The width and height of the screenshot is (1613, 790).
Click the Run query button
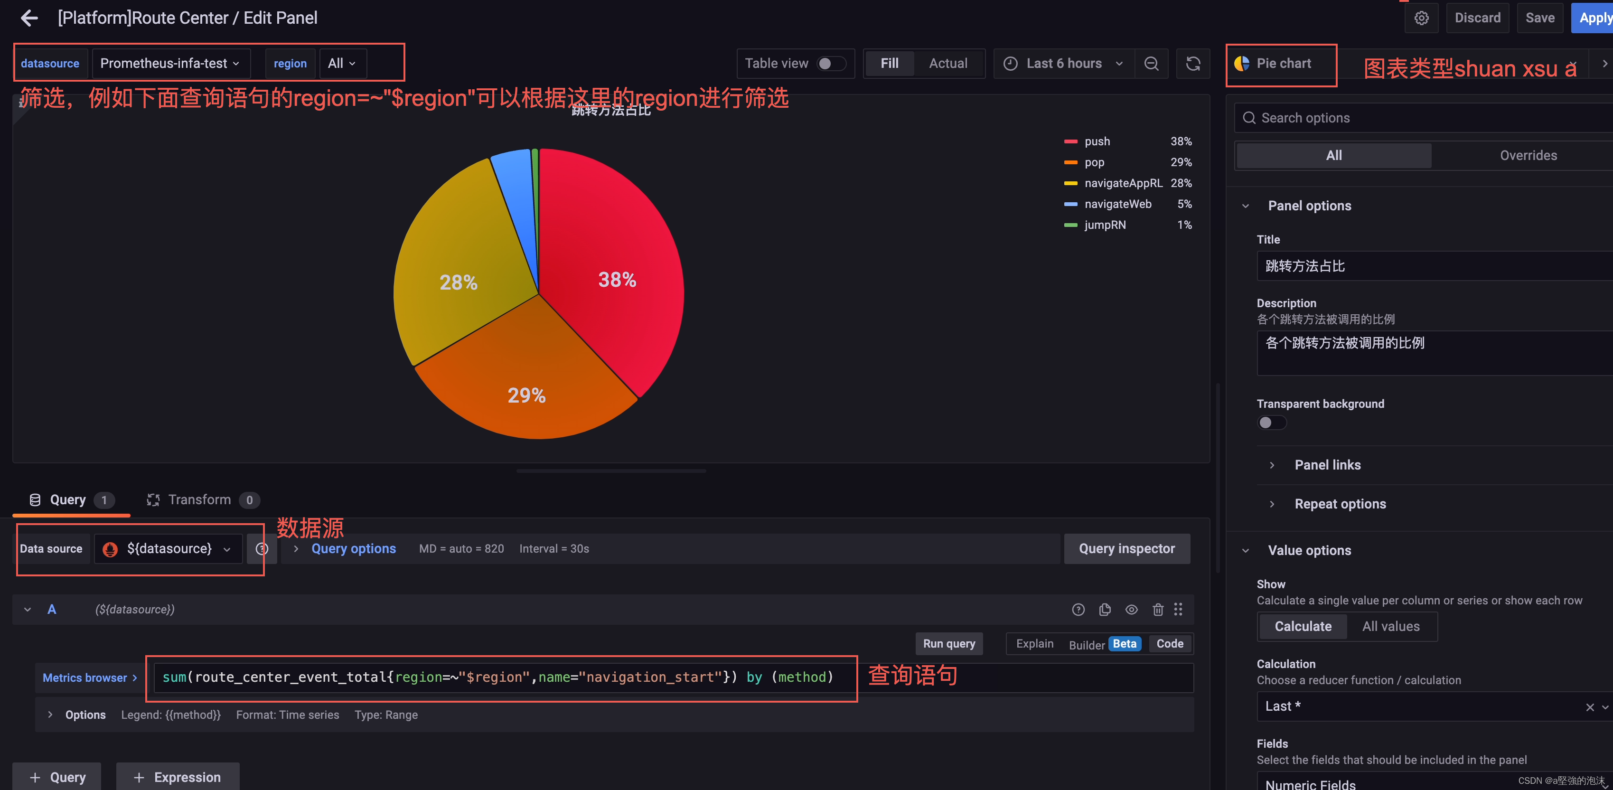(x=948, y=643)
